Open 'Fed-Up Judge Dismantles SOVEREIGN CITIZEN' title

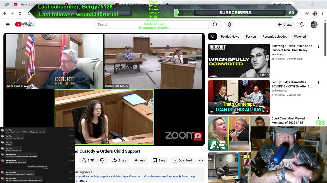click(x=292, y=84)
